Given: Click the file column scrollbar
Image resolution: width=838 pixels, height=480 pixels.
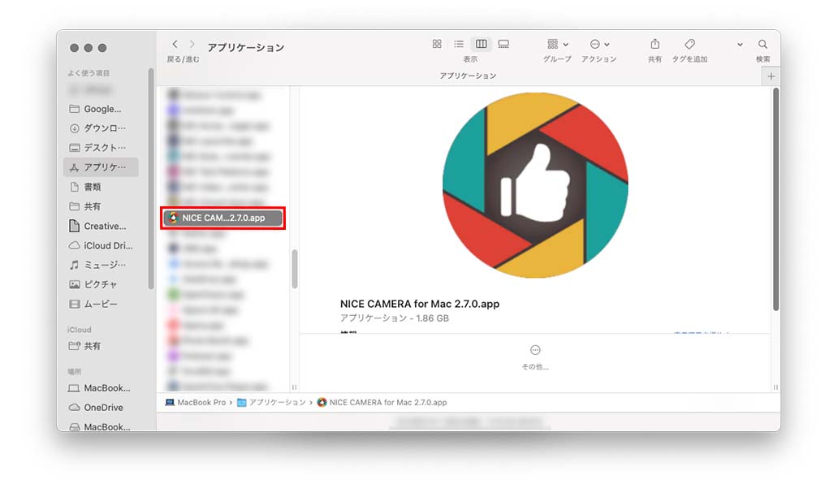Looking at the screenshot, I should click(x=294, y=269).
